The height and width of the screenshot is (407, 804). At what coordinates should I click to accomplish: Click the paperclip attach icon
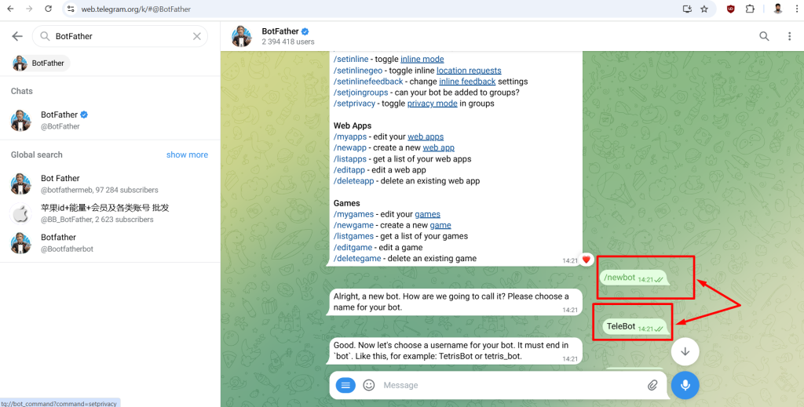tap(652, 385)
